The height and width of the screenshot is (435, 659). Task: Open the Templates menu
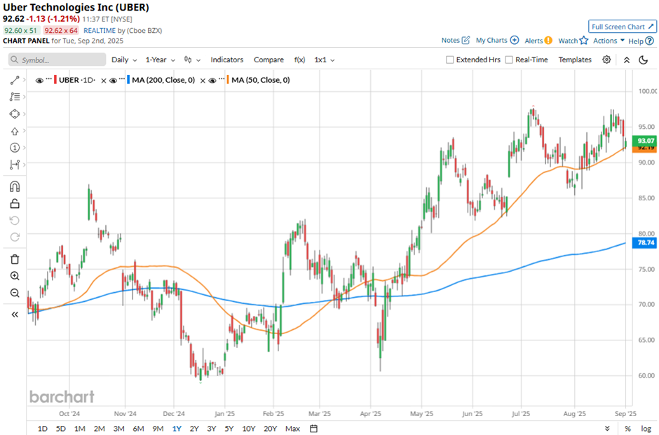coord(575,60)
